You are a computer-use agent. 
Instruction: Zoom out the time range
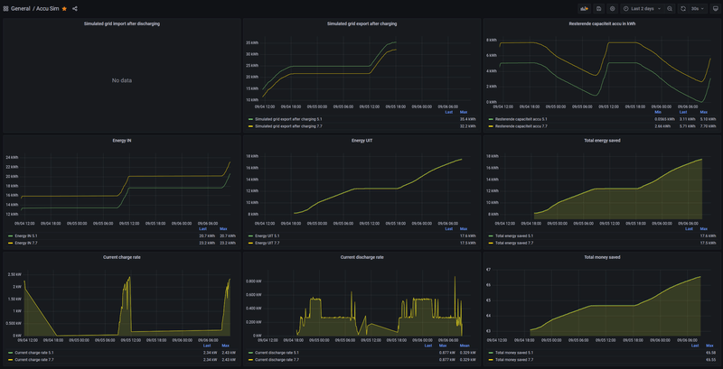click(670, 8)
